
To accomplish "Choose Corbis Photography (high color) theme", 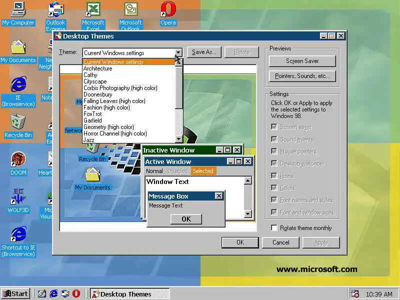I will click(x=129, y=88).
